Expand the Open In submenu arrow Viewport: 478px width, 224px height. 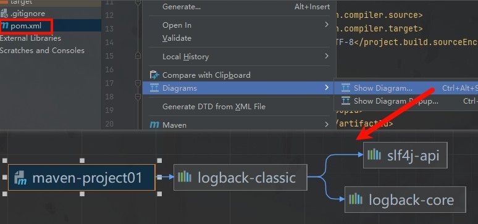327,25
